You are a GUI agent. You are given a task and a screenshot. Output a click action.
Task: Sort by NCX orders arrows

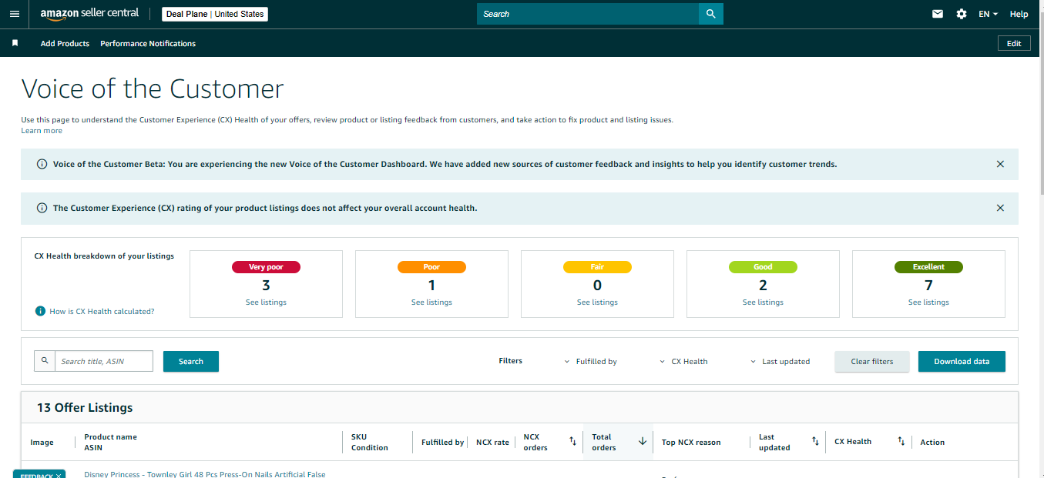pos(572,441)
